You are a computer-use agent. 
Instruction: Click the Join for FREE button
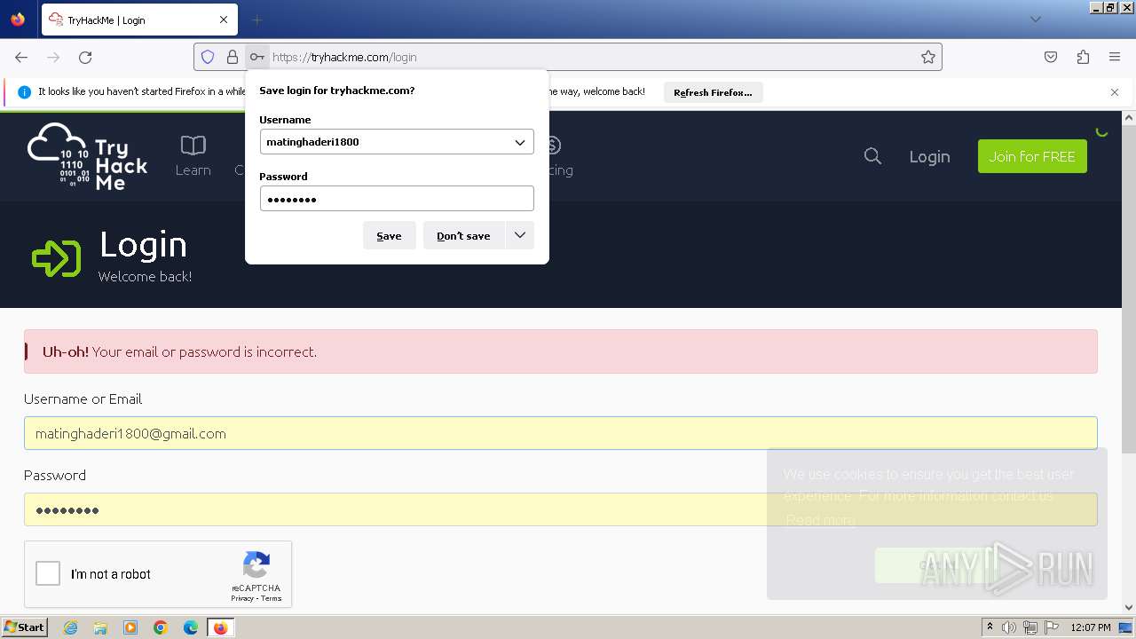[1032, 156]
